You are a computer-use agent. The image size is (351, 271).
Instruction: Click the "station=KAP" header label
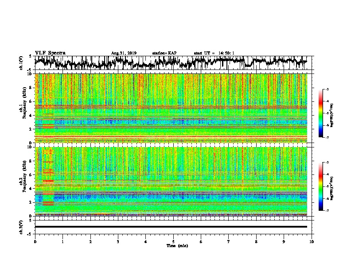click(x=164, y=53)
